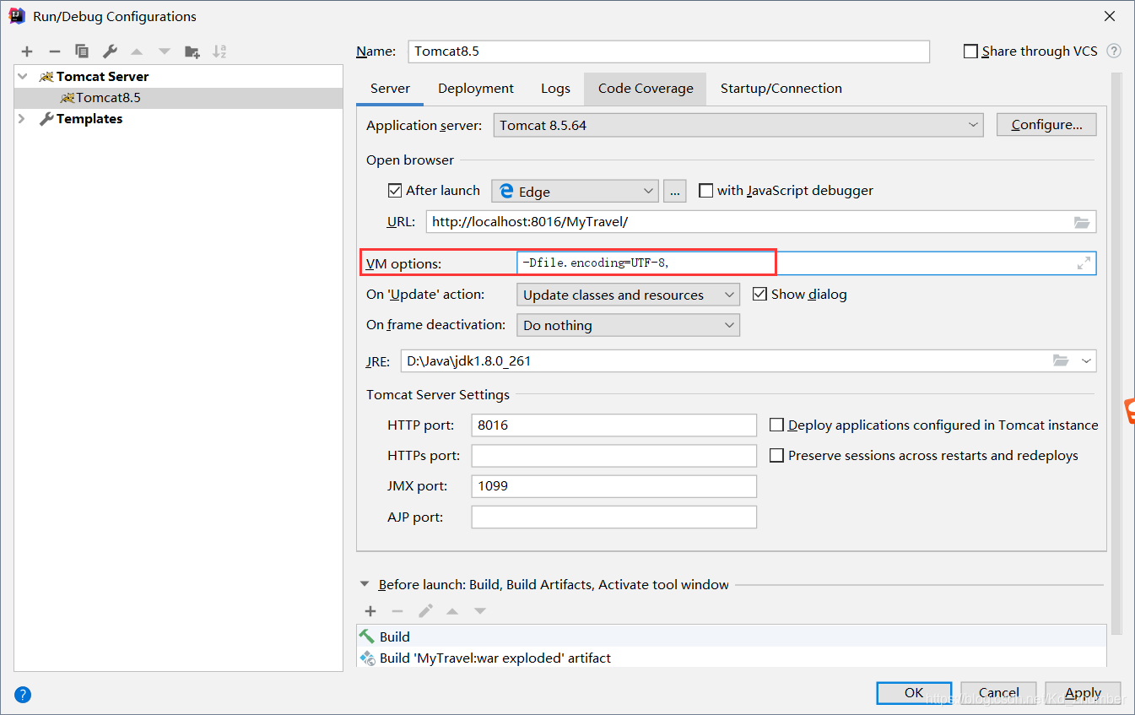Move the Before launch task down
1135x715 pixels.
coord(480,611)
